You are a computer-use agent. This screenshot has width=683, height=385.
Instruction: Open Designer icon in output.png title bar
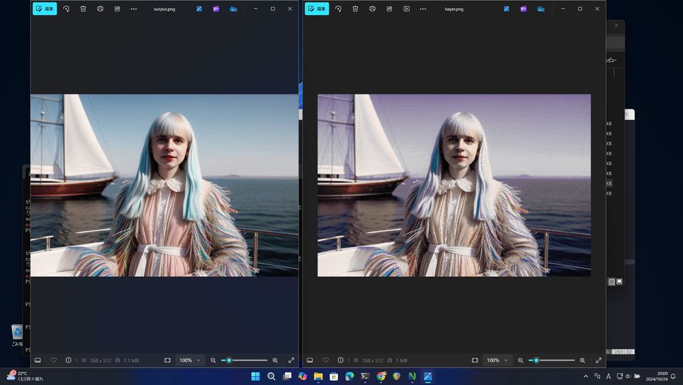[199, 9]
